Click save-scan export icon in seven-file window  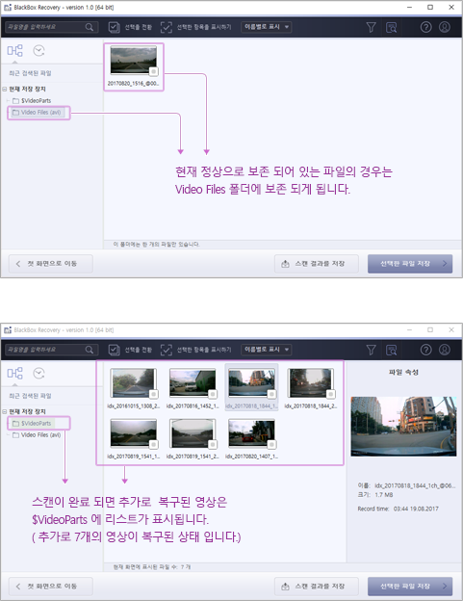(x=285, y=587)
